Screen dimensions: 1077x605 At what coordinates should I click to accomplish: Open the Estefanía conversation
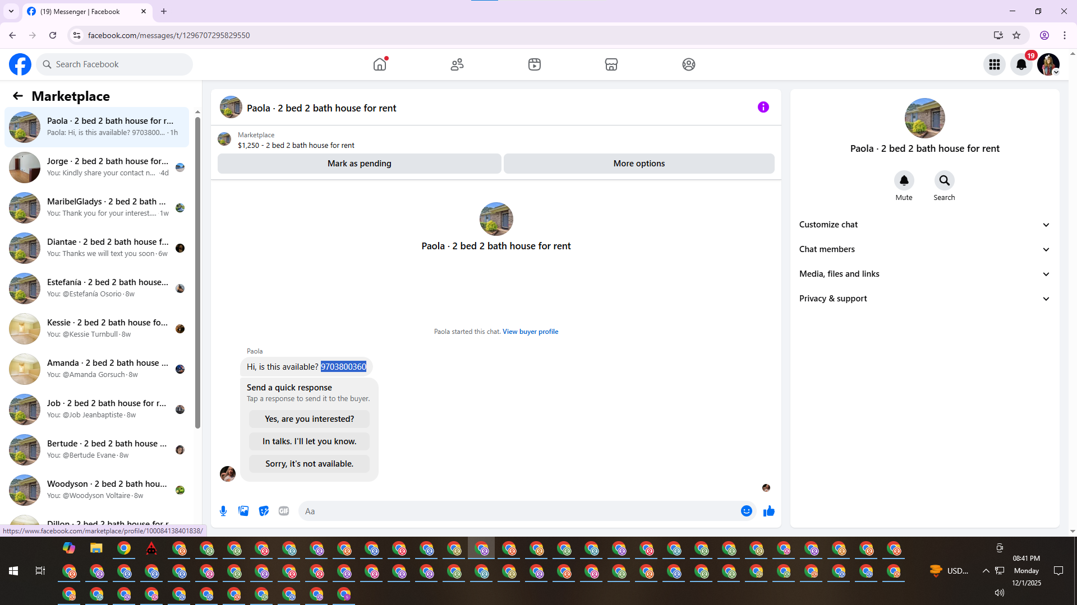pyautogui.click(x=96, y=288)
